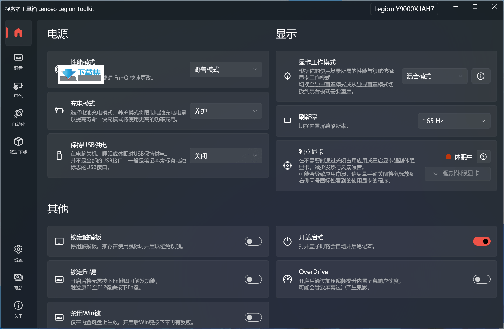Click the Legion Y9000X IAH7 device button

404,9
